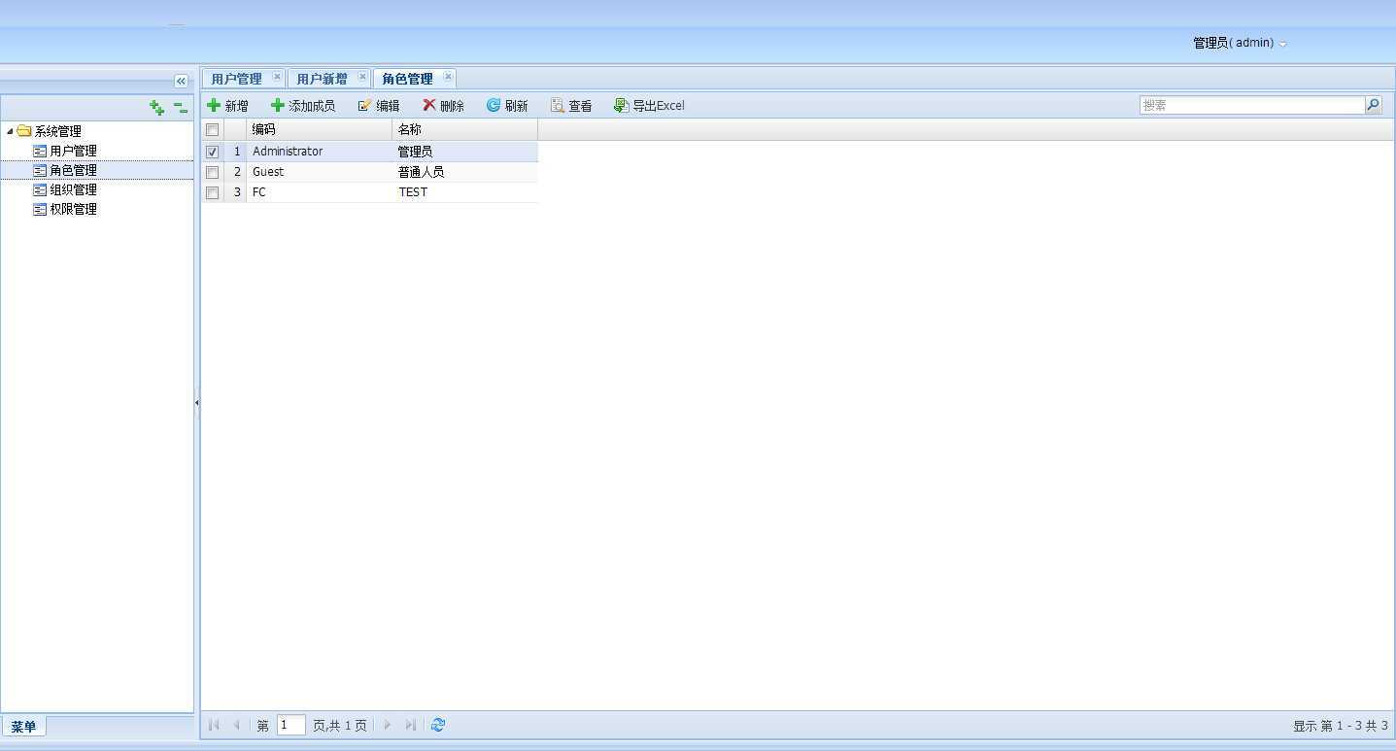Click the Guest cell
The image size is (1396, 751).
click(x=320, y=172)
